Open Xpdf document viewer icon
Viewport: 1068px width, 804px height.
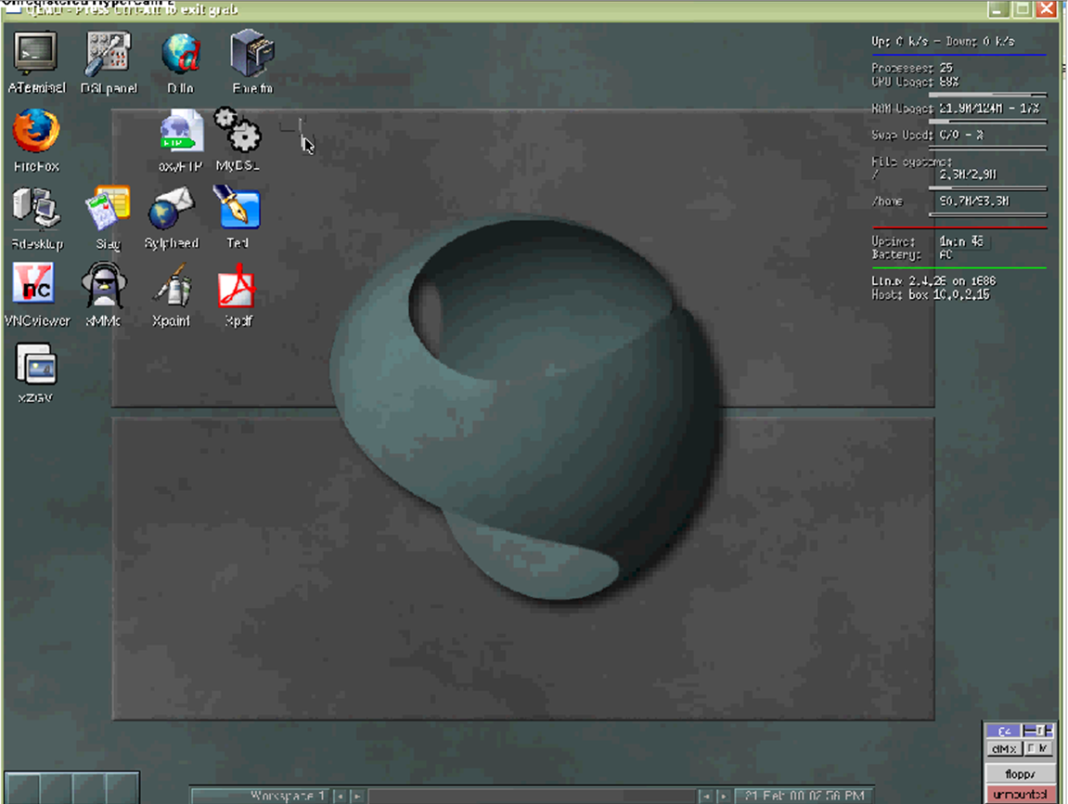coord(238,286)
